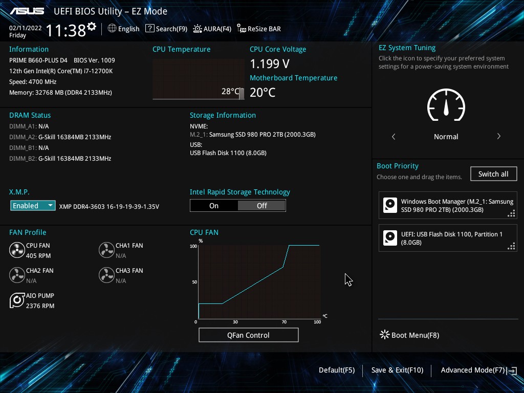
Task: Select Windows Boot Manager boot entry
Action: pos(448,206)
